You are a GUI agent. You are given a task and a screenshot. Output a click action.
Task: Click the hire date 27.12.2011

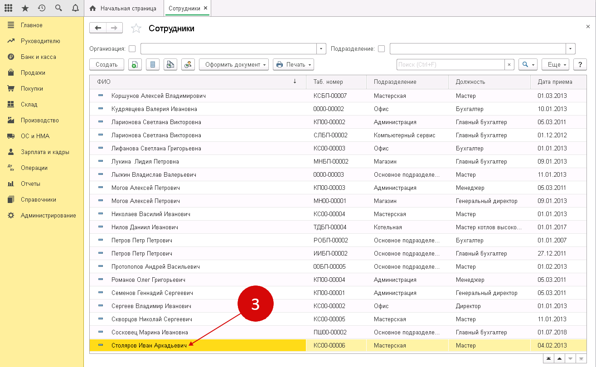click(552, 253)
